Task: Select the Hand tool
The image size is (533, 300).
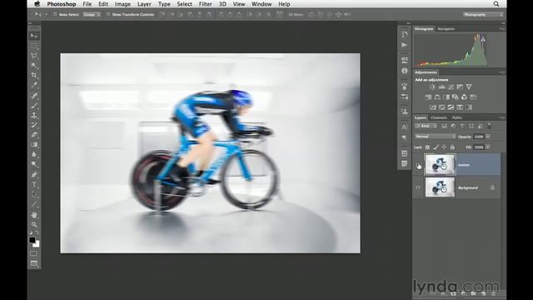Action: (x=34, y=215)
